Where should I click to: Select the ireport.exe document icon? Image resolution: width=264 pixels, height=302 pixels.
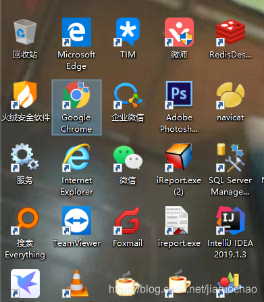pos(177,220)
